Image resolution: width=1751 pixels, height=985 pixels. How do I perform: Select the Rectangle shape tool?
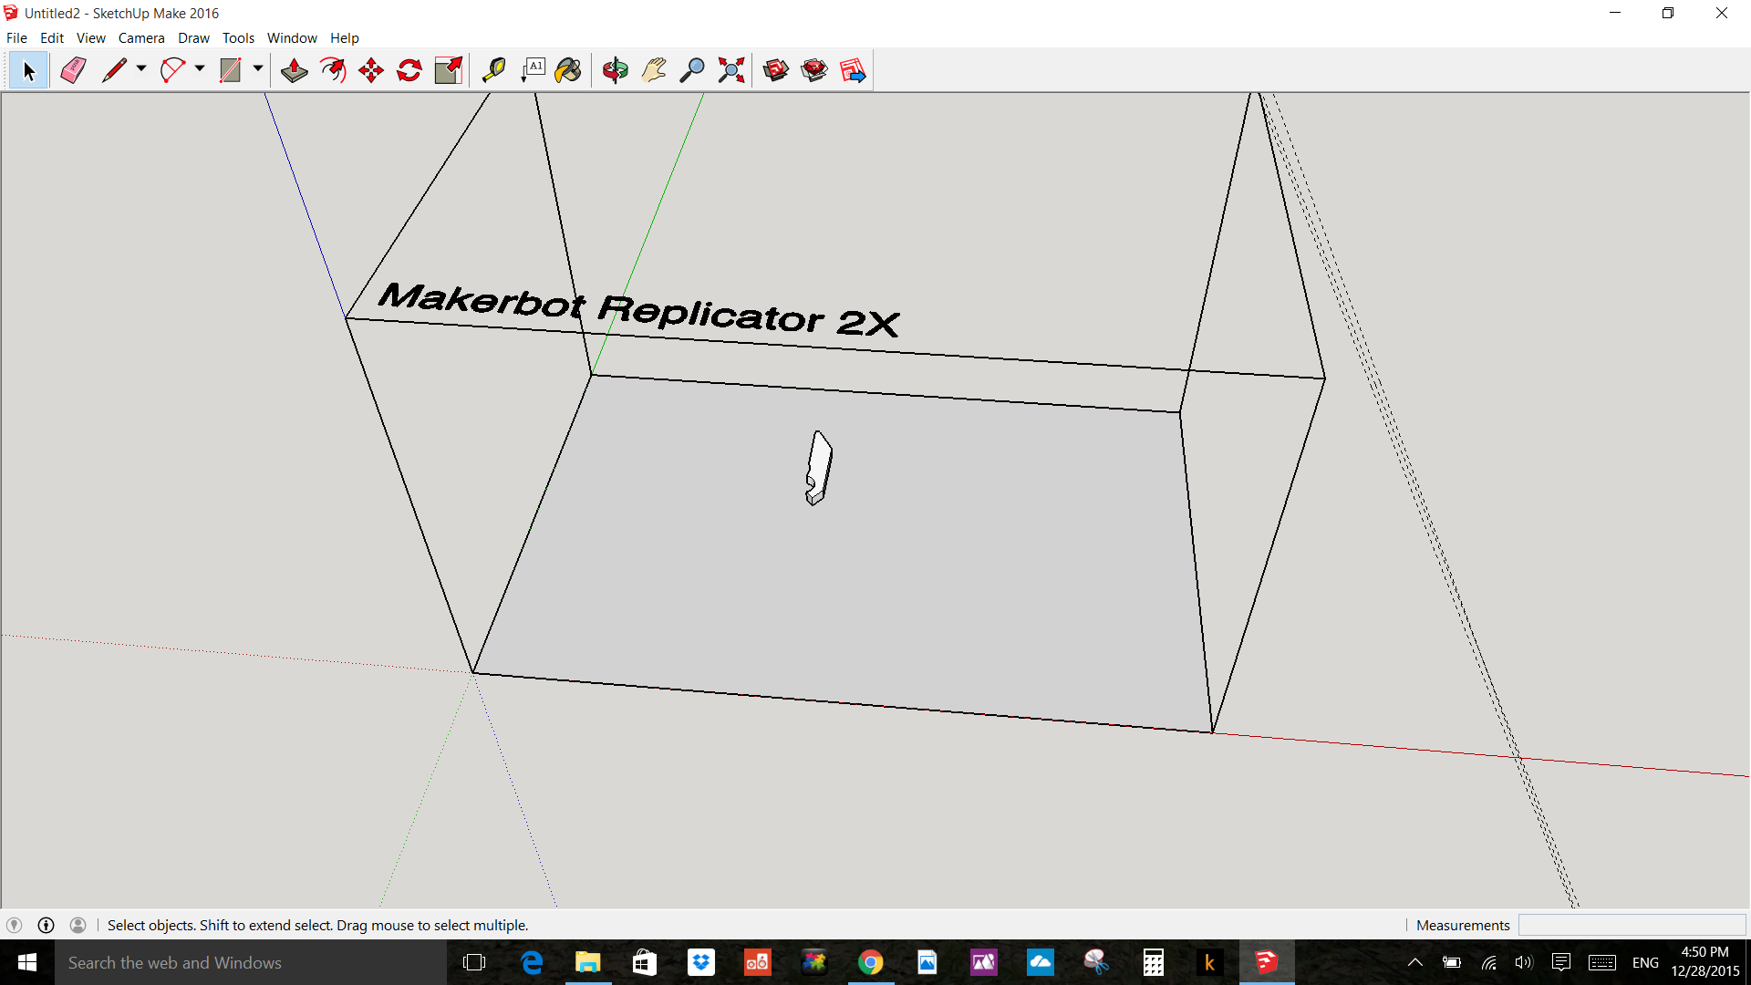point(231,70)
